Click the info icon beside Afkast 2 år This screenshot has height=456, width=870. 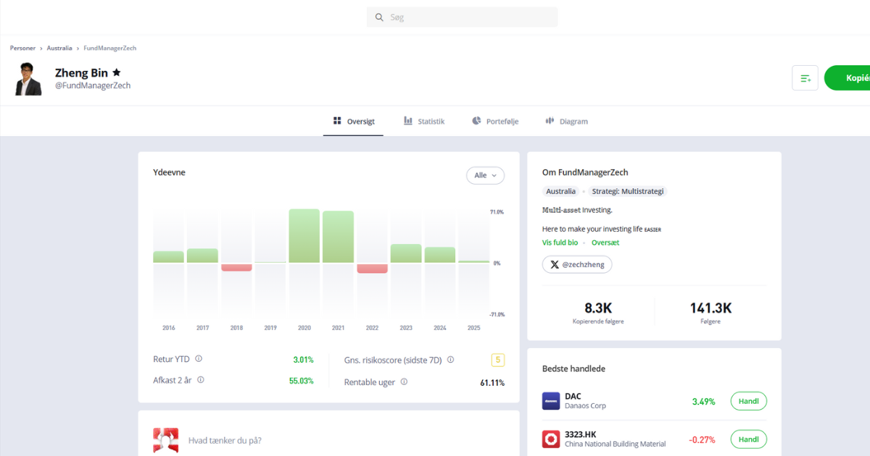click(201, 380)
